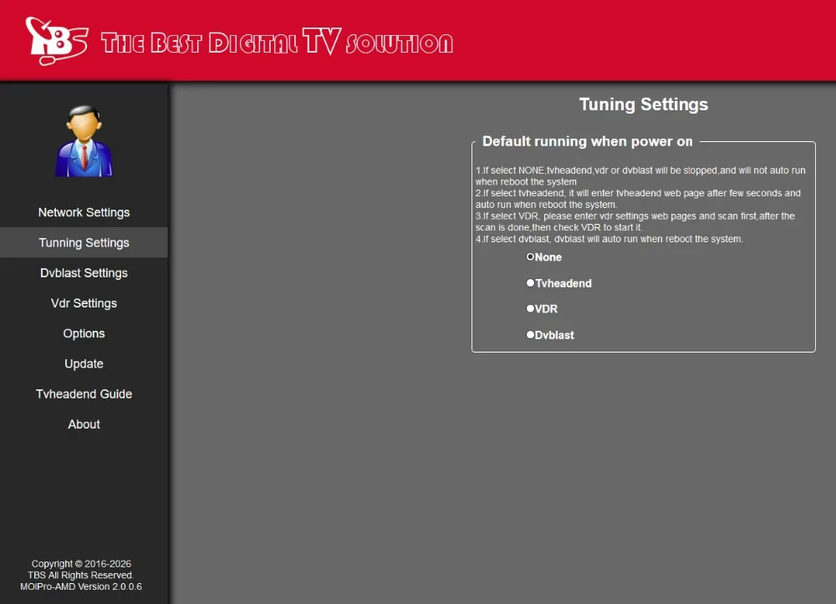This screenshot has height=604, width=836.
Task: Open Tvheadend Guide link in sidebar
Action: [x=84, y=394]
